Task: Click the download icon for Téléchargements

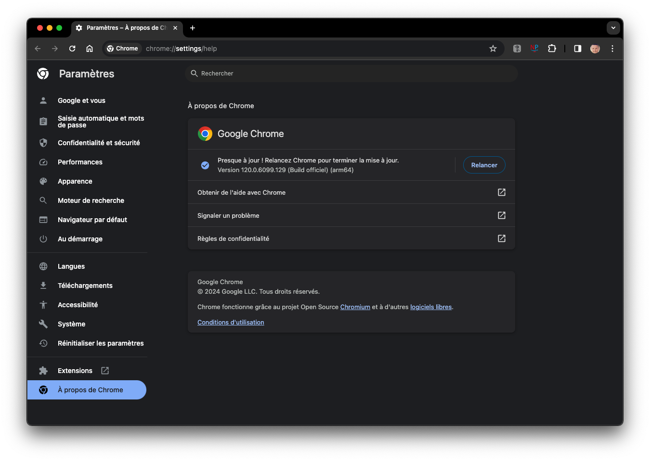Action: click(43, 286)
